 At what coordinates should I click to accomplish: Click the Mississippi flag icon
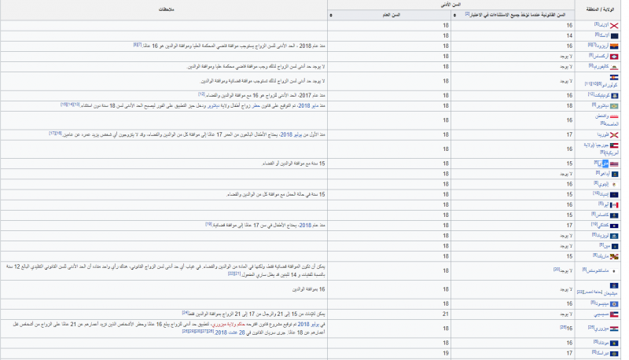pyautogui.click(x=614, y=314)
